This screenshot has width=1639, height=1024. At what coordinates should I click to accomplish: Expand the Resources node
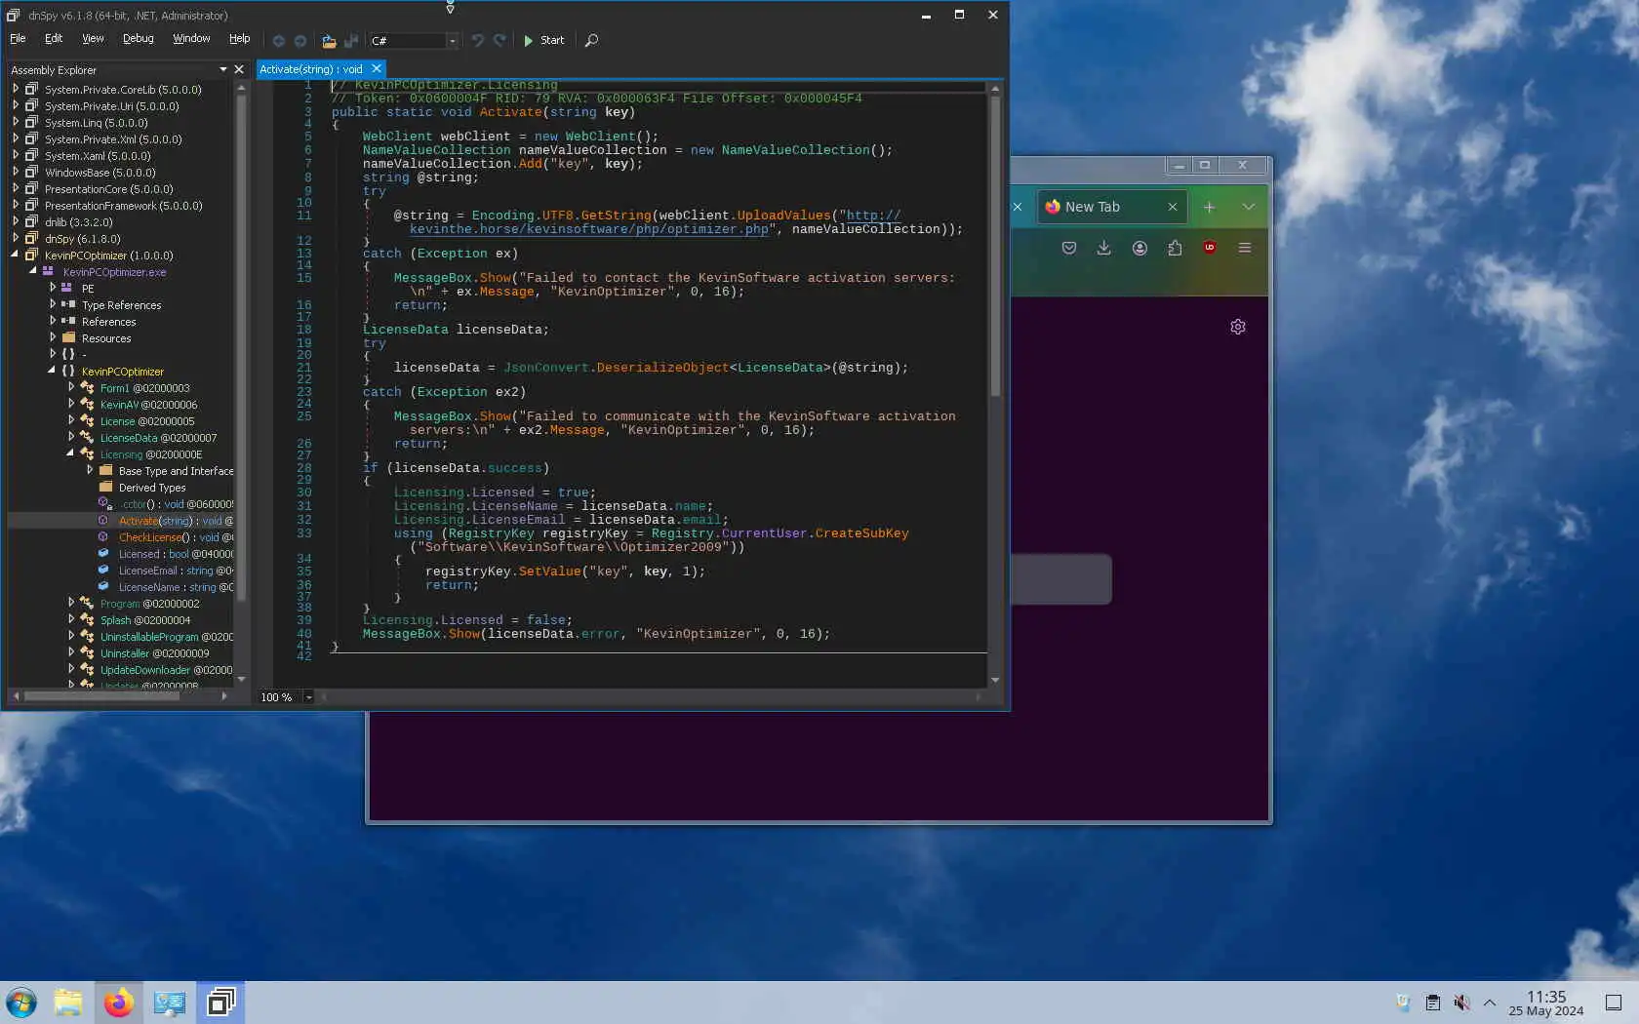coord(53,338)
